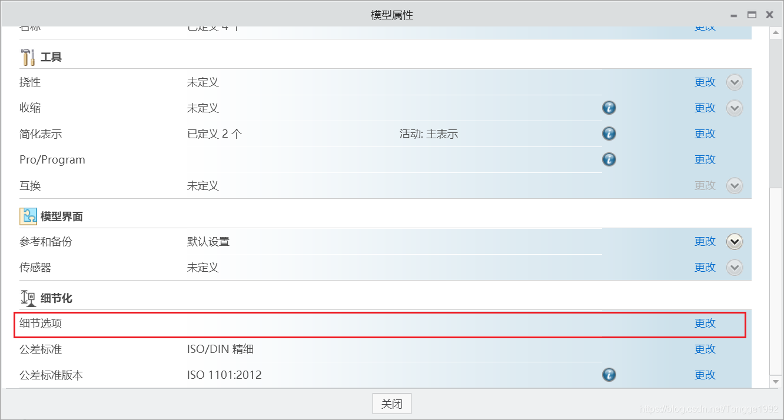Click the info icon in the 收缩 row
The height and width of the screenshot is (420, 784).
pos(609,108)
